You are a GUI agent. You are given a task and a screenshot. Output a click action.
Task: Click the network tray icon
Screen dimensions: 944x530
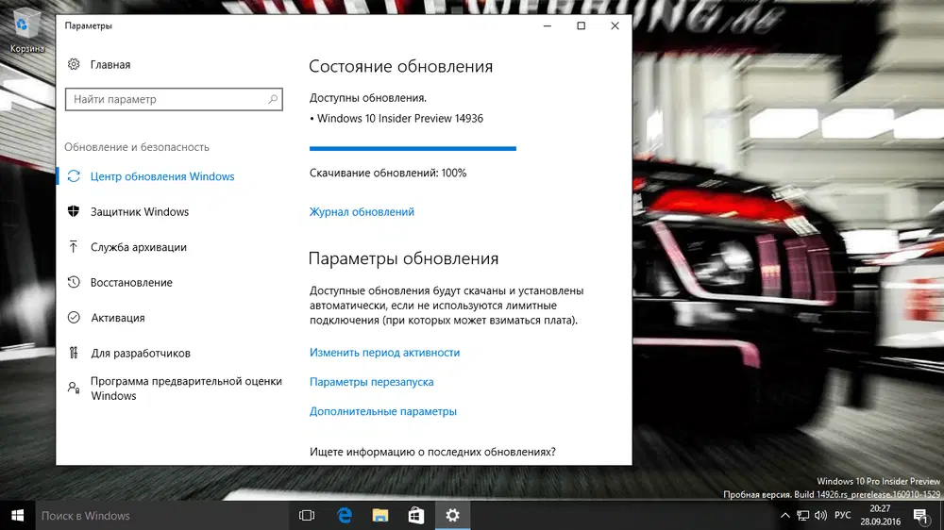[803, 516]
